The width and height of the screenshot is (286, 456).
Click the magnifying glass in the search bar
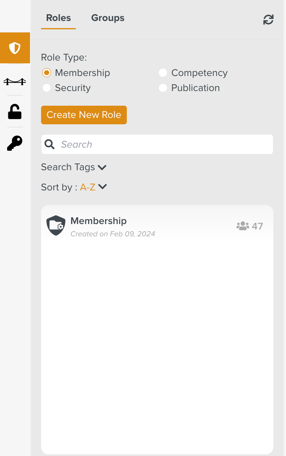49,144
